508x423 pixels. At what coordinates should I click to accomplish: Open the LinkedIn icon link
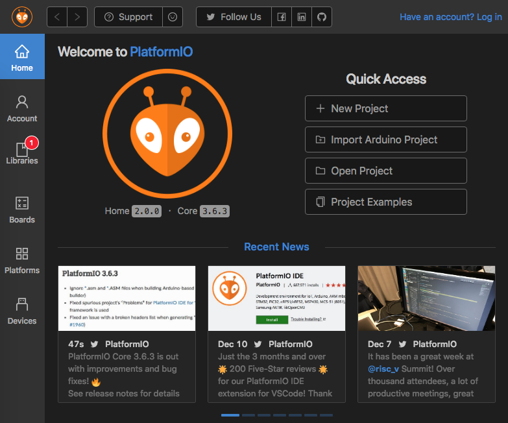(x=302, y=17)
